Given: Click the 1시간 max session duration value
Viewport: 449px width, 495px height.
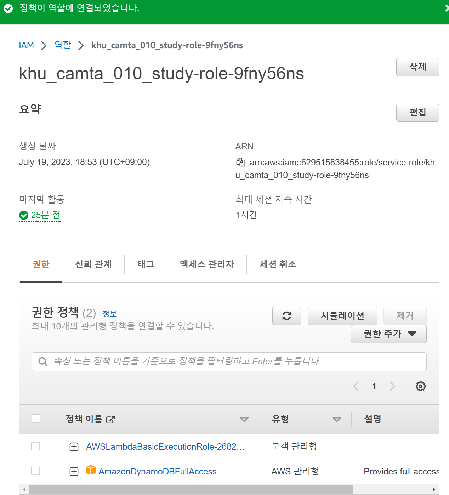Looking at the screenshot, I should (246, 215).
